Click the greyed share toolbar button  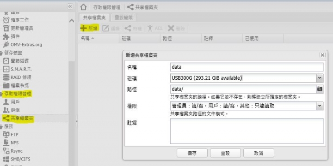pyautogui.click(x=133, y=29)
